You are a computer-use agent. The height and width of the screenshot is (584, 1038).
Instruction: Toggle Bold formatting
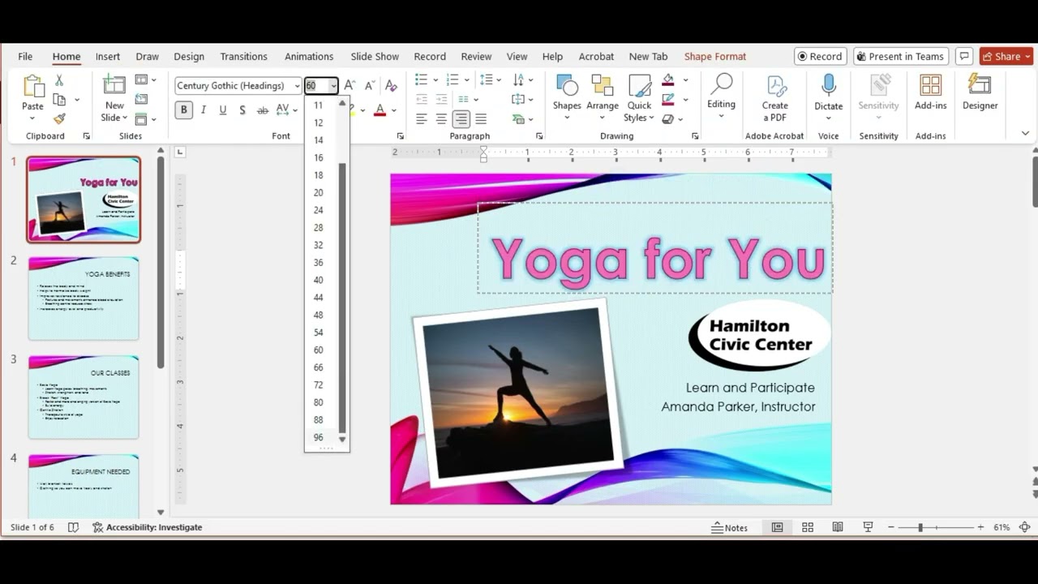[x=184, y=110]
